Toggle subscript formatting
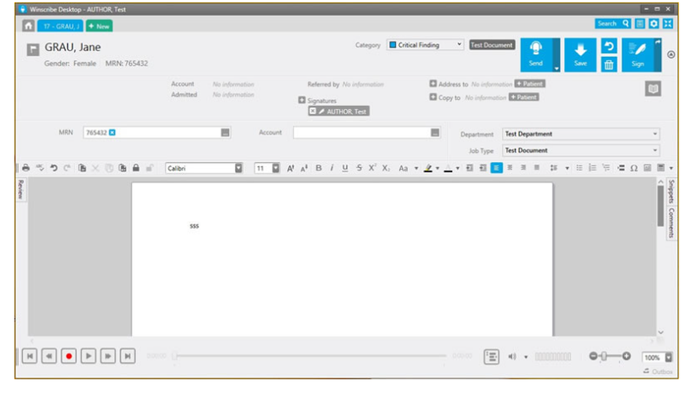This screenshot has width=689, height=400. (x=386, y=168)
